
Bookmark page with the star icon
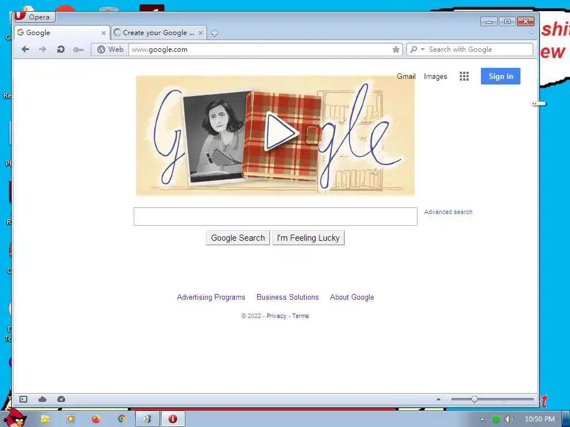(x=396, y=49)
